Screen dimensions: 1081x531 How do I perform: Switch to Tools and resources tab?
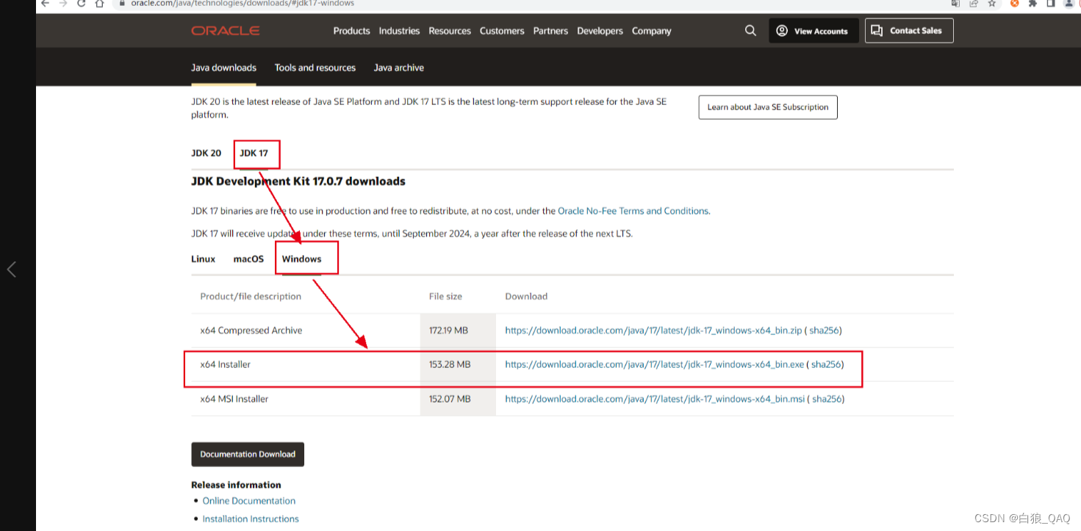pyautogui.click(x=315, y=68)
